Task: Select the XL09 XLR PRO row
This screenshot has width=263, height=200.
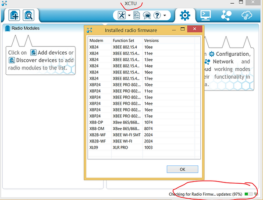Action: point(144,147)
